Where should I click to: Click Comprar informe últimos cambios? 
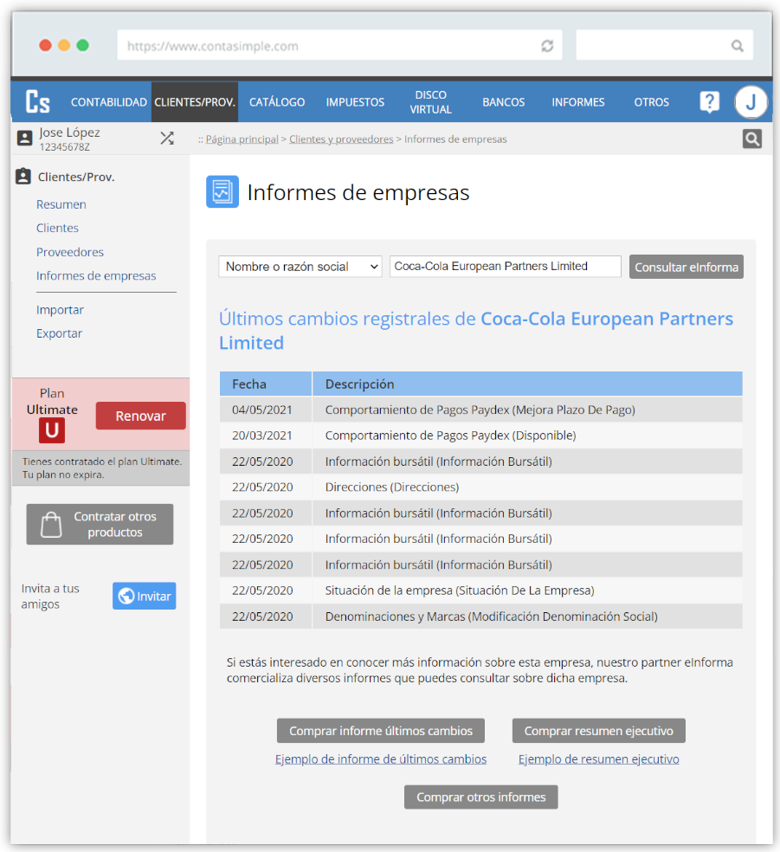(381, 731)
